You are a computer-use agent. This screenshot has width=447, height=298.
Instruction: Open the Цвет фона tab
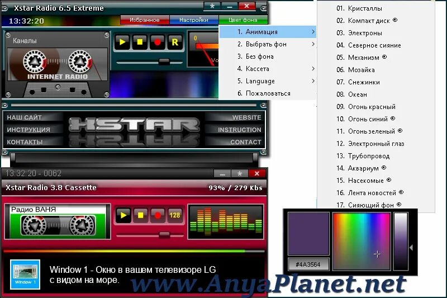point(243,20)
